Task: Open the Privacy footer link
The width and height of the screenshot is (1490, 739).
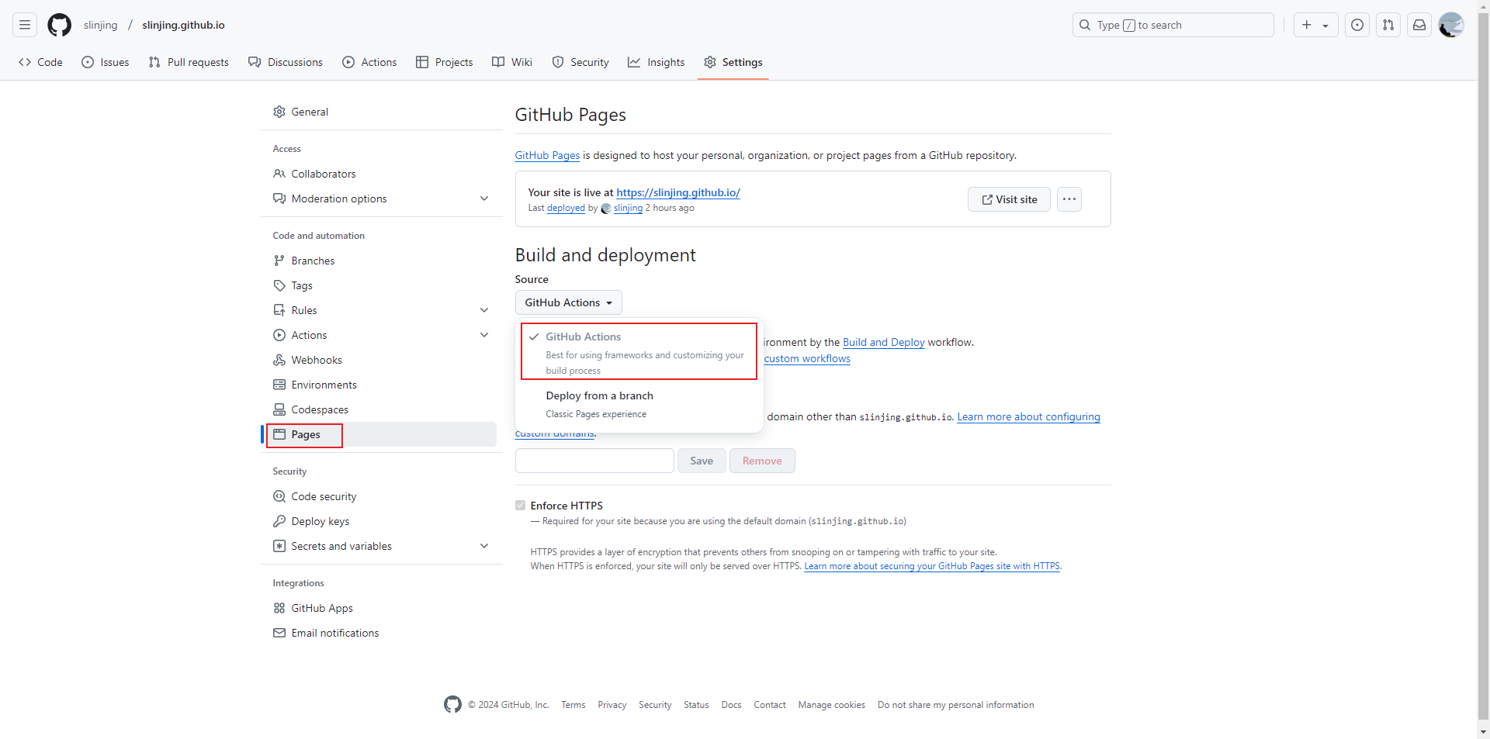Action: click(x=612, y=705)
